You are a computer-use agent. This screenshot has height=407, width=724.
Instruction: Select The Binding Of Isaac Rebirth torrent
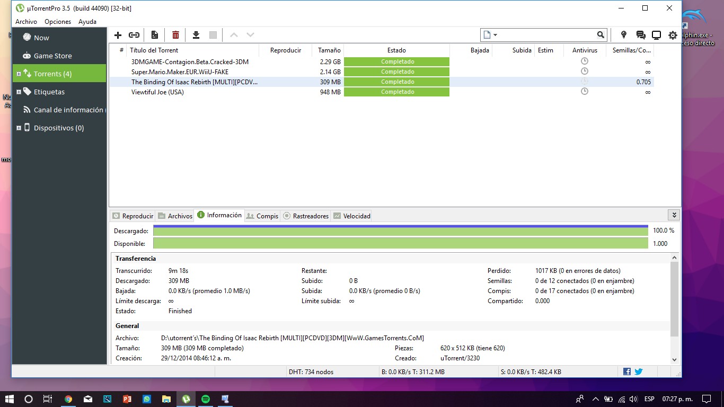click(x=381, y=82)
